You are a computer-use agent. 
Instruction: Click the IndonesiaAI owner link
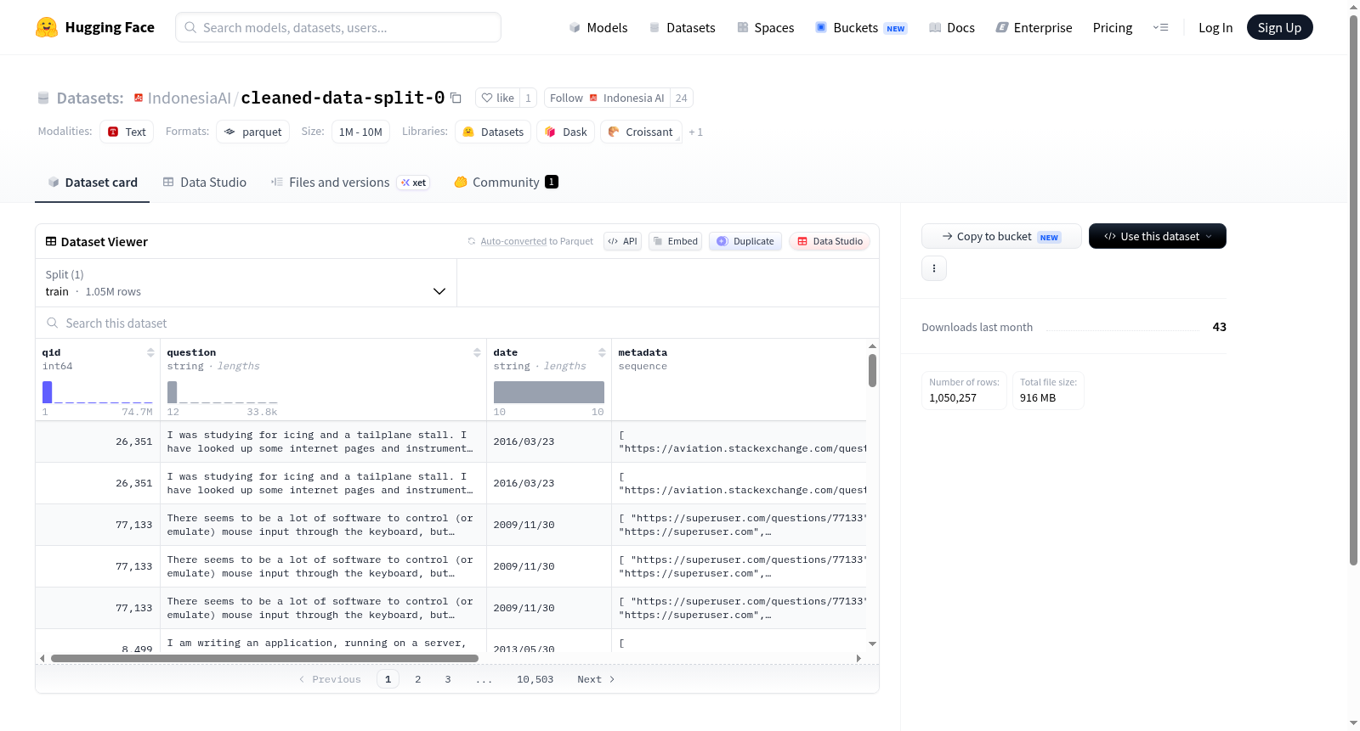coord(190,98)
